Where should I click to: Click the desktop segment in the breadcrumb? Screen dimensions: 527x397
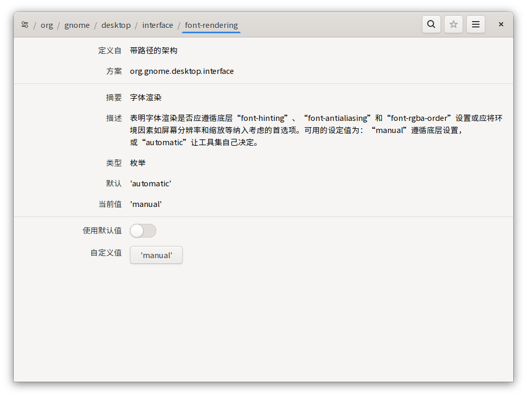tap(116, 25)
